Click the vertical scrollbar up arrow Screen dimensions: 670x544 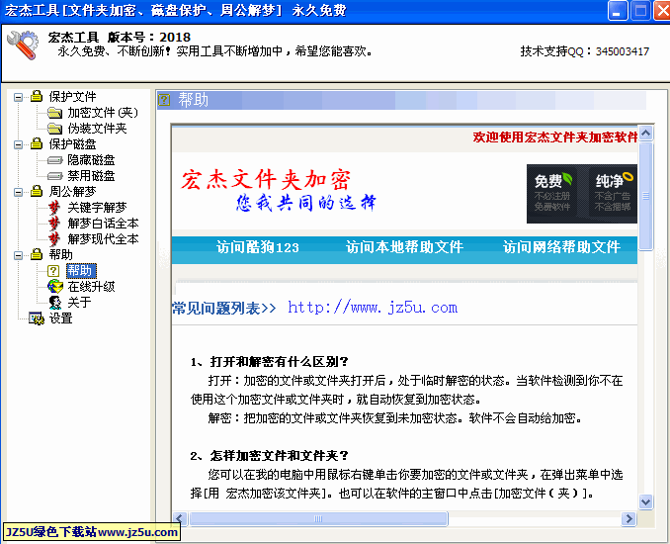(645, 133)
